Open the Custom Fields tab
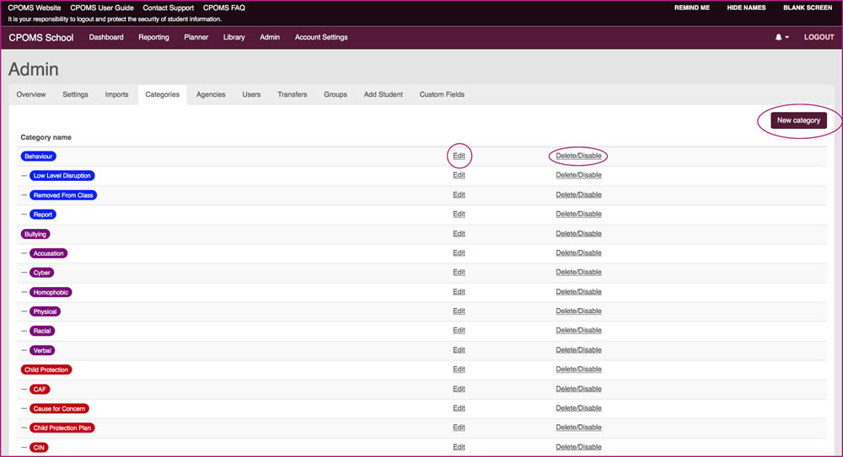This screenshot has width=843, height=457. tap(442, 94)
